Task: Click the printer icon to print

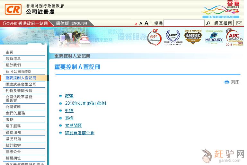Action: point(227,82)
